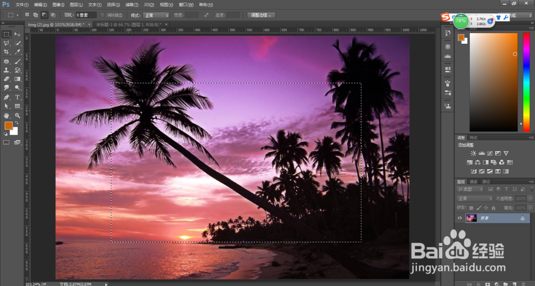
Task: Click the background white color swatch
Action: tap(14, 132)
